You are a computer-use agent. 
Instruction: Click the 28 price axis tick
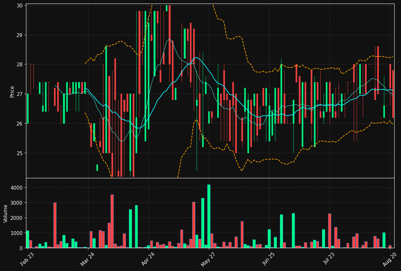(x=20, y=64)
